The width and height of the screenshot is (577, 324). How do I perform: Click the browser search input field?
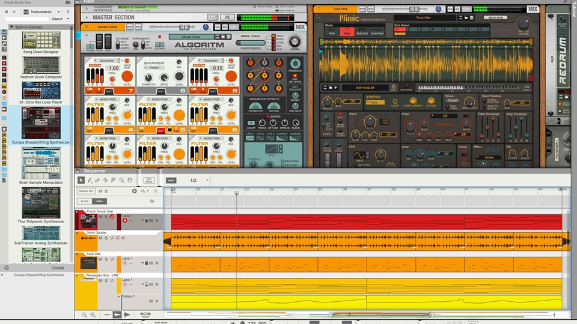[x=26, y=19]
